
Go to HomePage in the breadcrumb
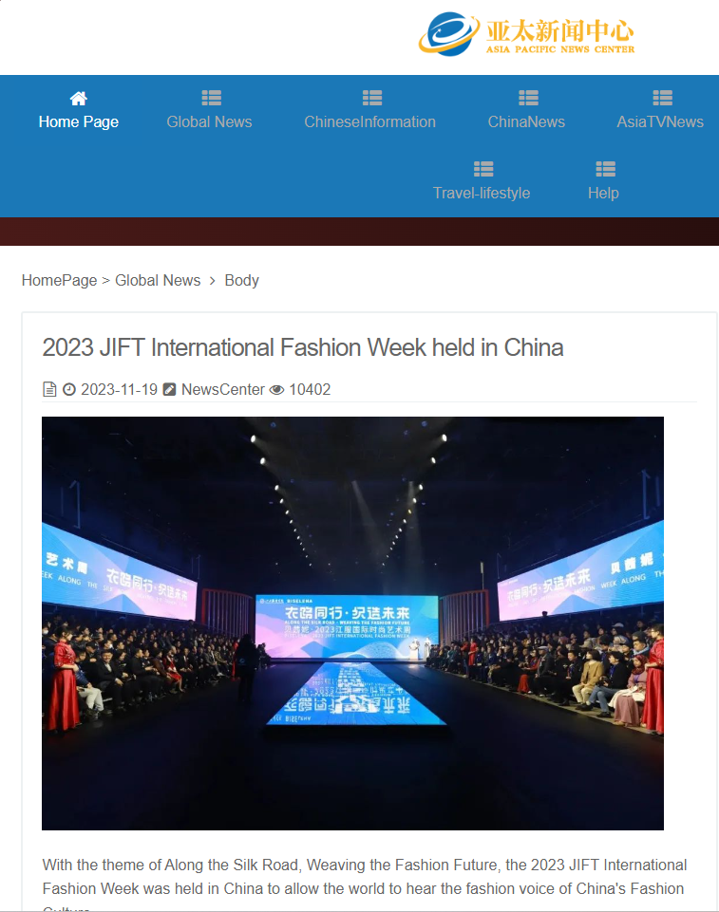coord(60,280)
